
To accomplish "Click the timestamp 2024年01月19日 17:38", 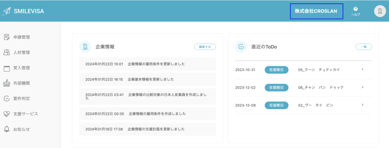I will point(104,129).
